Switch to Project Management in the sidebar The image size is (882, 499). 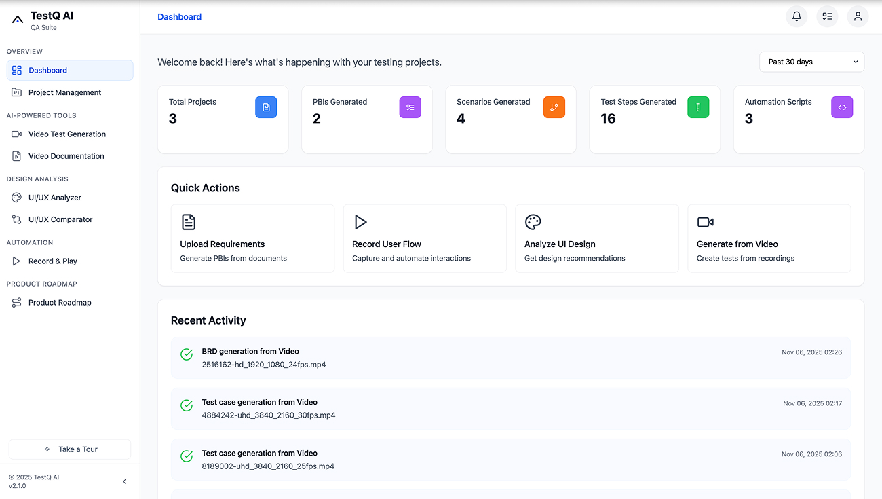(x=64, y=92)
